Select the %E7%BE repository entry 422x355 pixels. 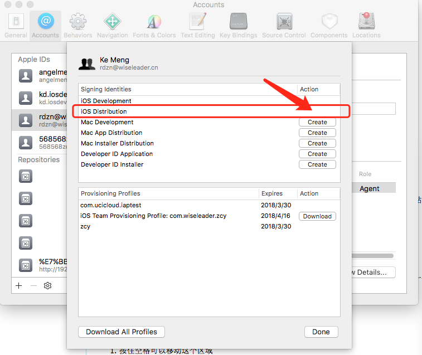point(39,265)
